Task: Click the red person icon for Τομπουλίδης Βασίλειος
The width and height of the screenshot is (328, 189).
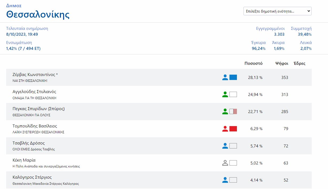Action: click(x=225, y=129)
